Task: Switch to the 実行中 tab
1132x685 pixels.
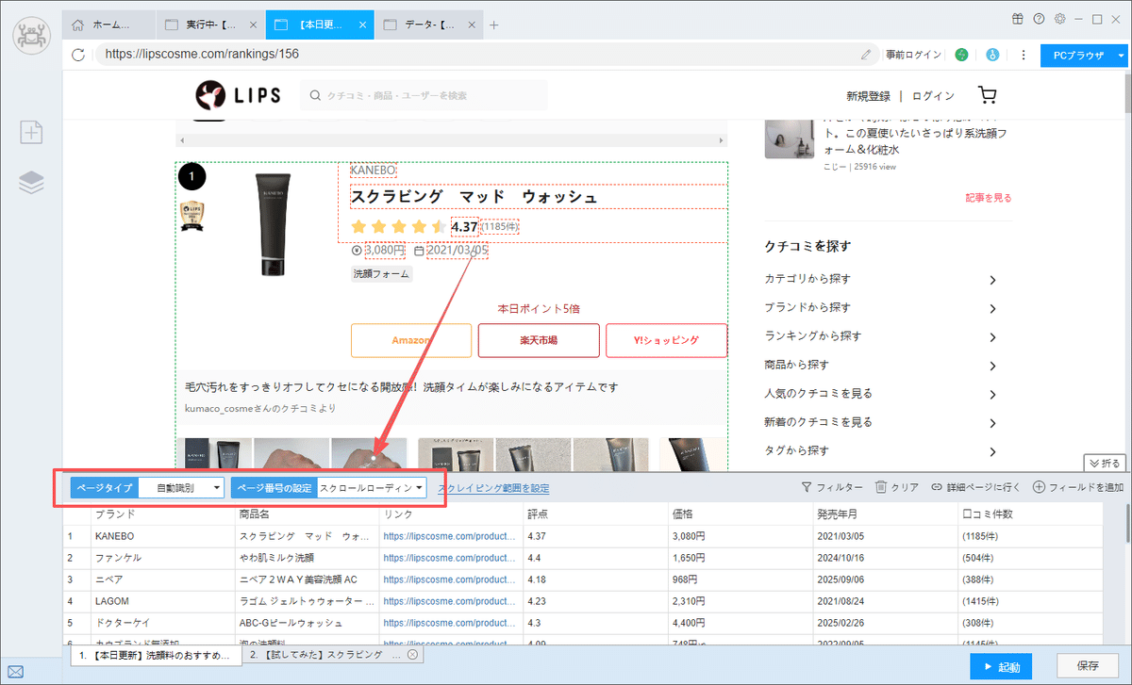Action: (209, 24)
